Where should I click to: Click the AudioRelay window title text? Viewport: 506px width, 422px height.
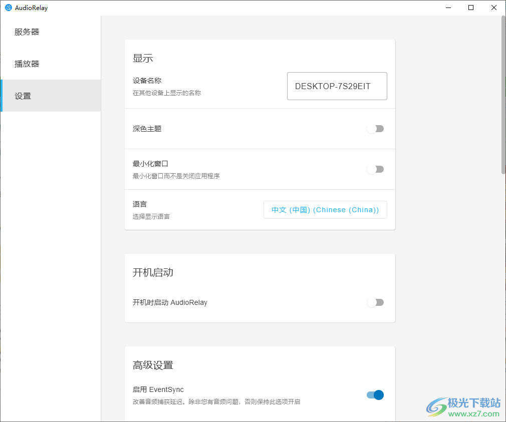coord(31,8)
